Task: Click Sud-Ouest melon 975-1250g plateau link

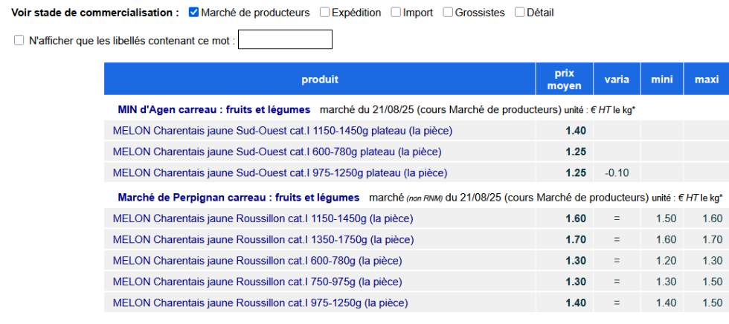Action: tap(280, 173)
